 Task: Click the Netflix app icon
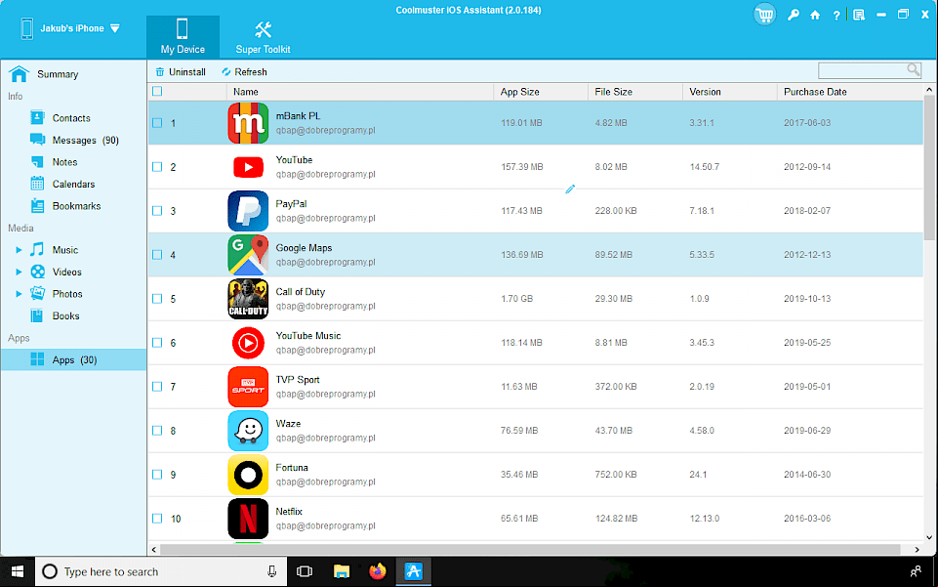pos(248,519)
